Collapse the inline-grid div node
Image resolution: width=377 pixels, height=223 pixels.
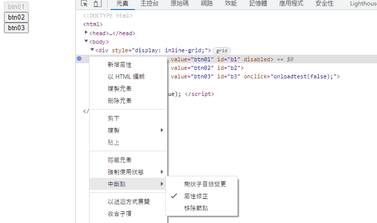tap(92, 50)
